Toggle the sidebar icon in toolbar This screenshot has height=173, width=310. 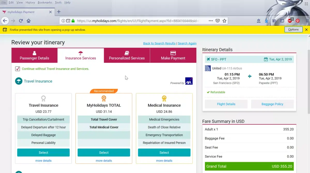(x=282, y=21)
